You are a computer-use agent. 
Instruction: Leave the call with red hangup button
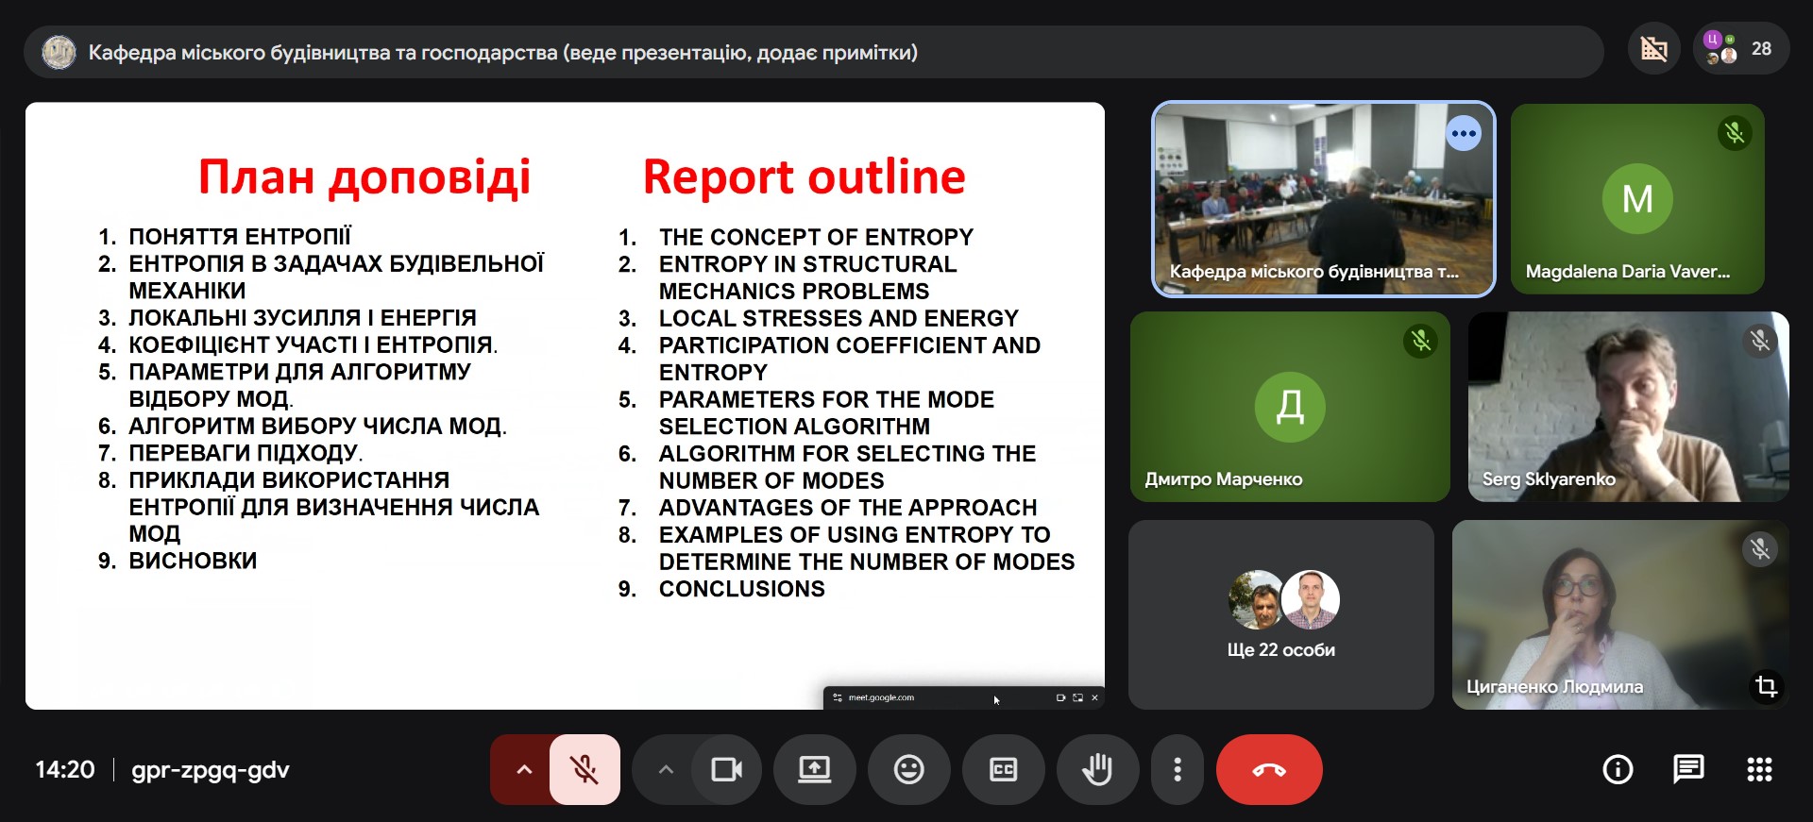1268,770
